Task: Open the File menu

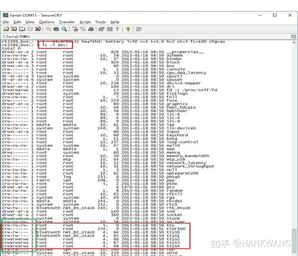Action: (x=5, y=22)
